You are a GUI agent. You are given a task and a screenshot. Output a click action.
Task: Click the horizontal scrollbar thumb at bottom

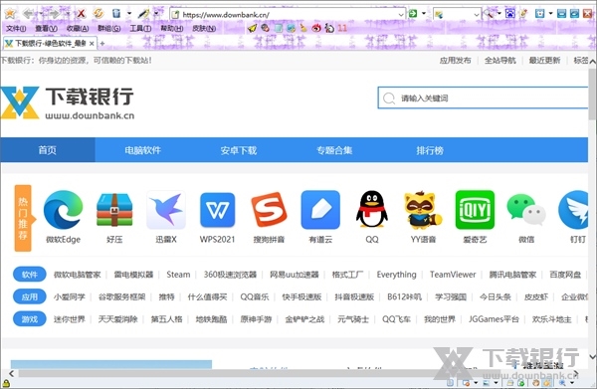(x=259, y=373)
